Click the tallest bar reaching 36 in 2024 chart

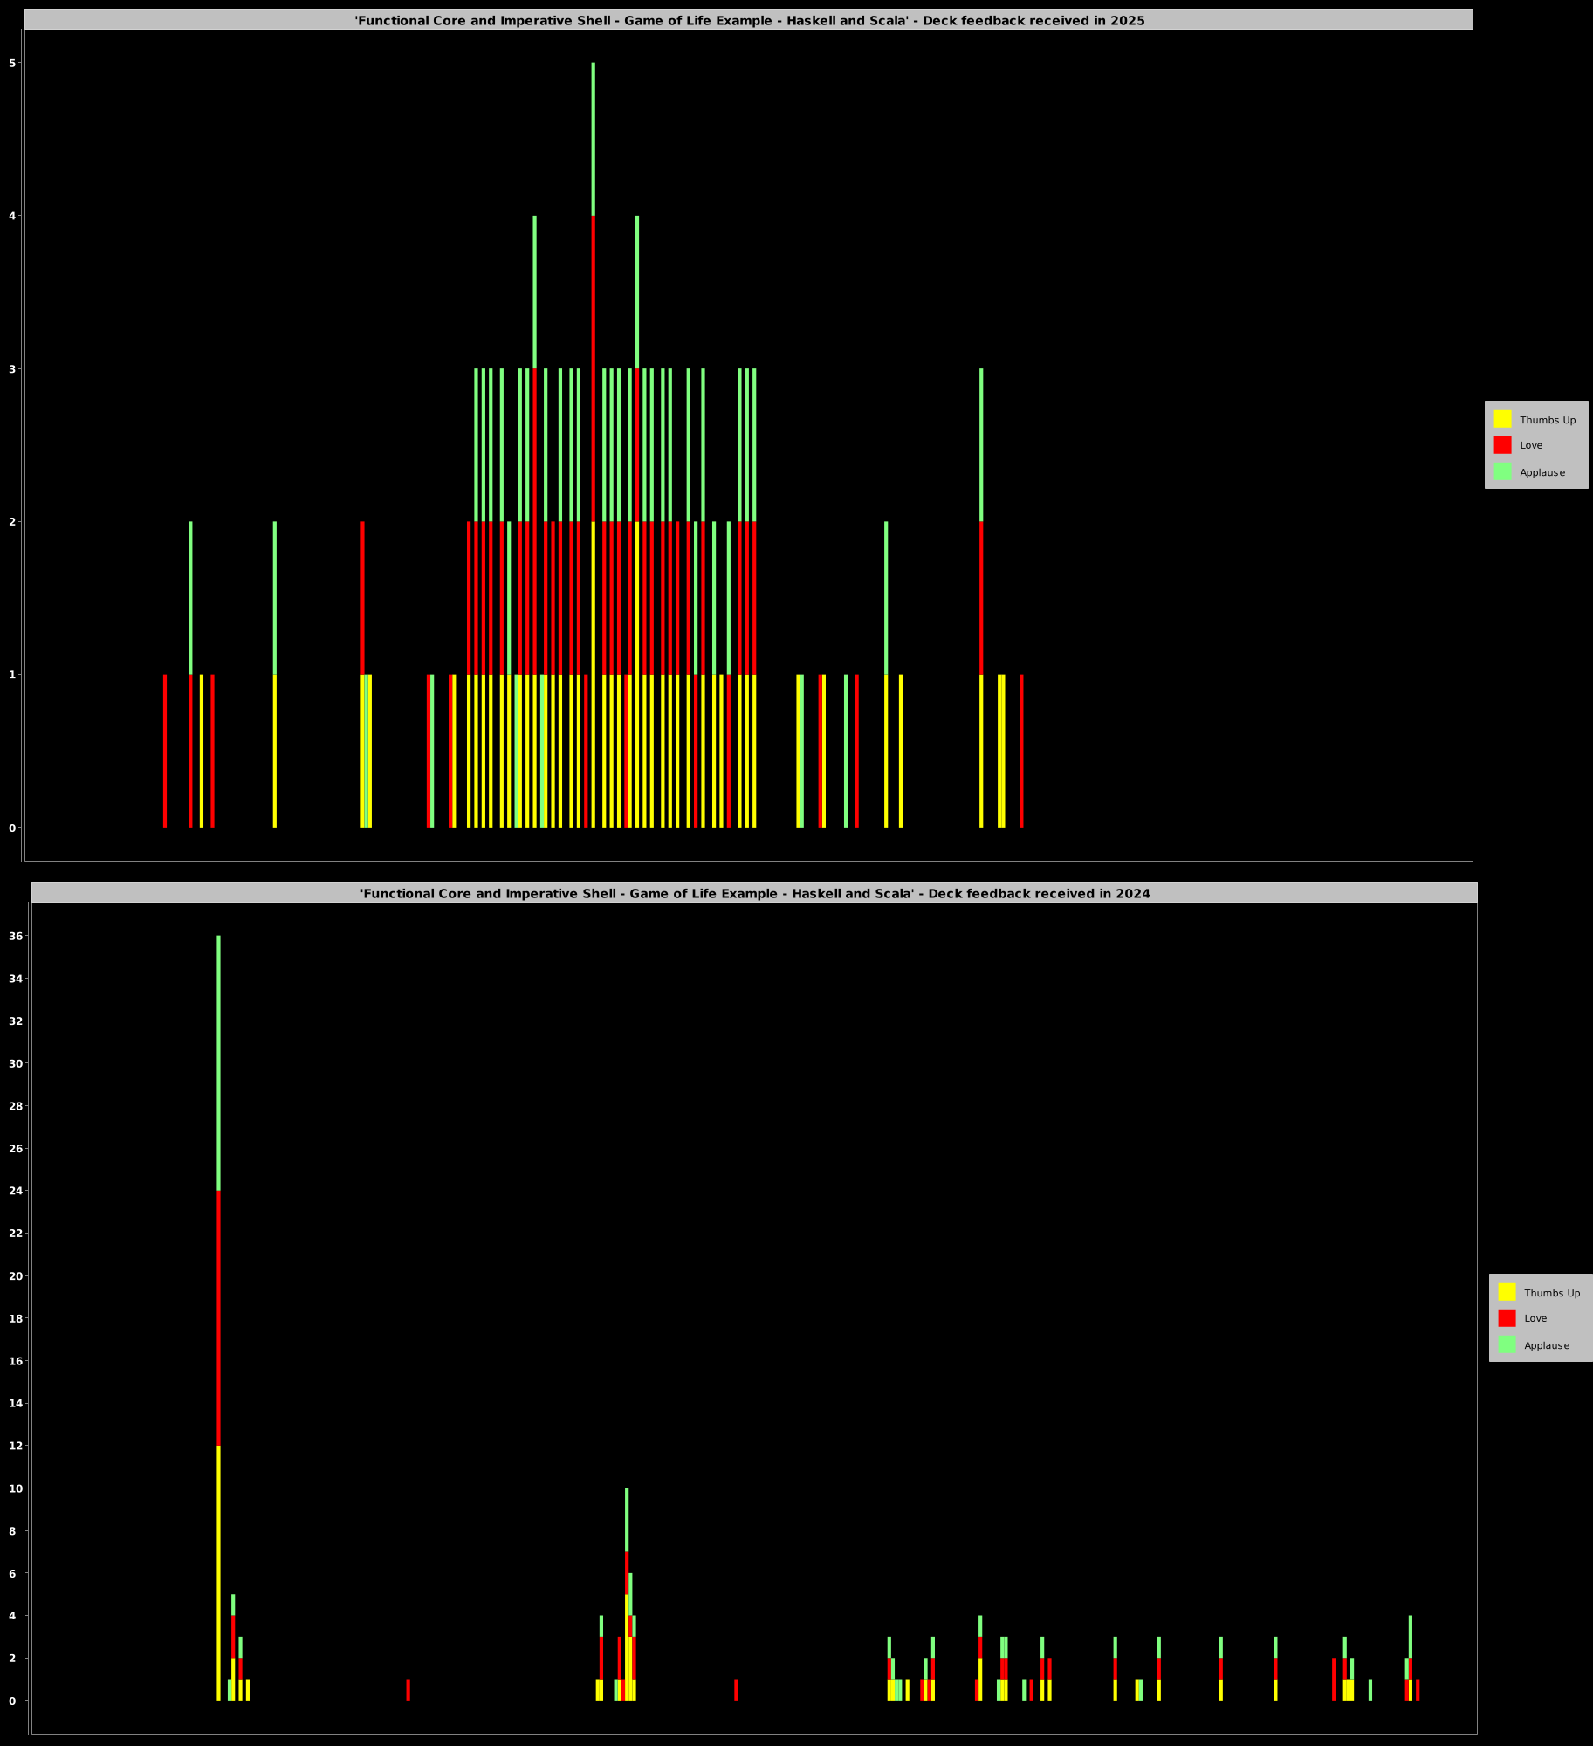(x=218, y=1309)
